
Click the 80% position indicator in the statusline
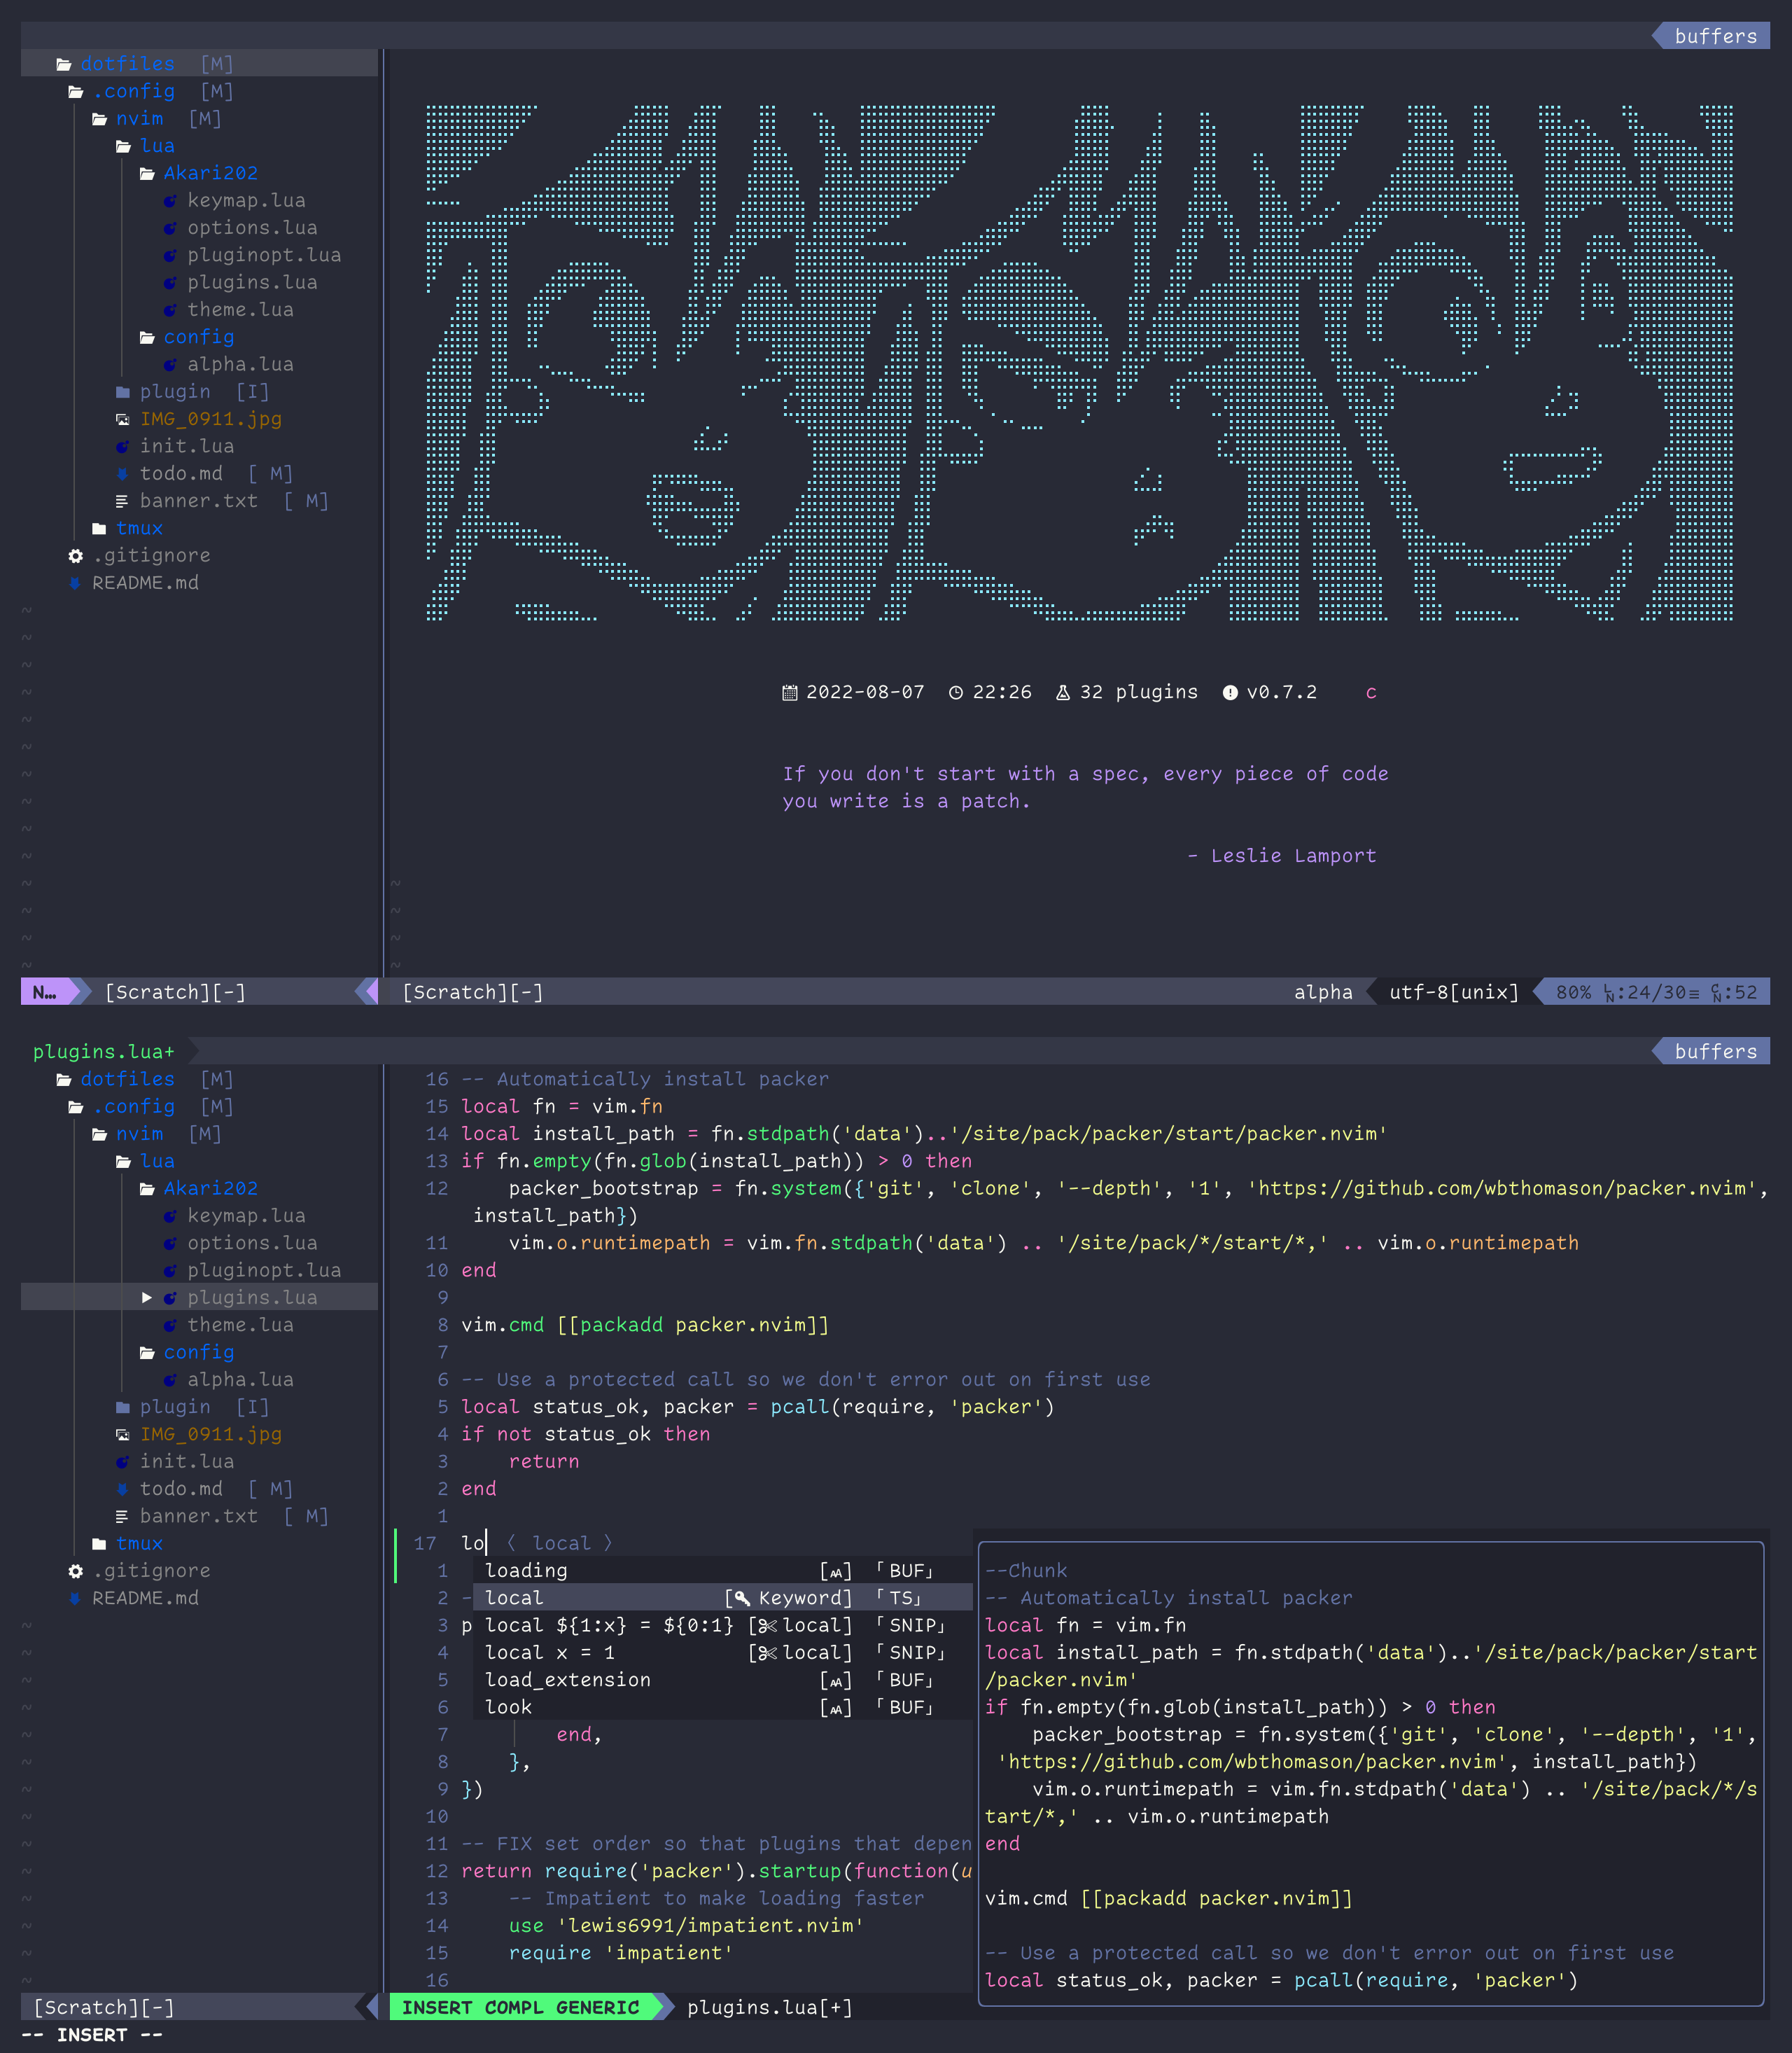(x=1573, y=992)
